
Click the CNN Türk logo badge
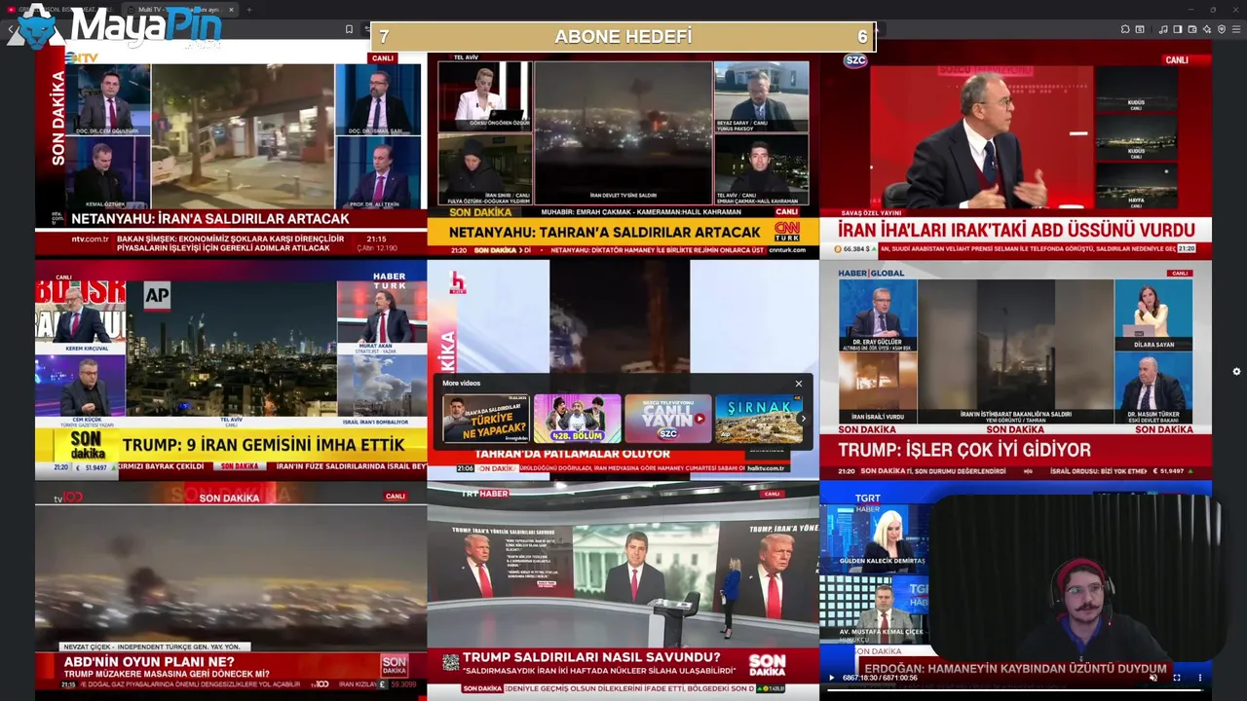coord(786,231)
